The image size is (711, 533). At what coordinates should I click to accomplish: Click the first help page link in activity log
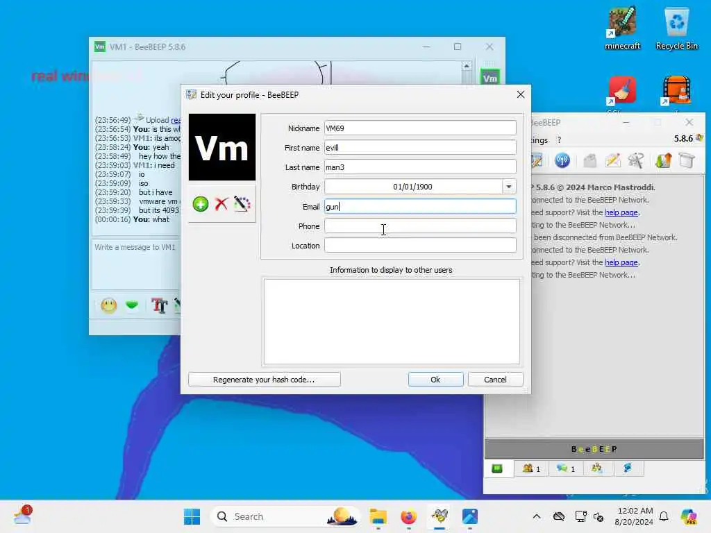coord(621,212)
